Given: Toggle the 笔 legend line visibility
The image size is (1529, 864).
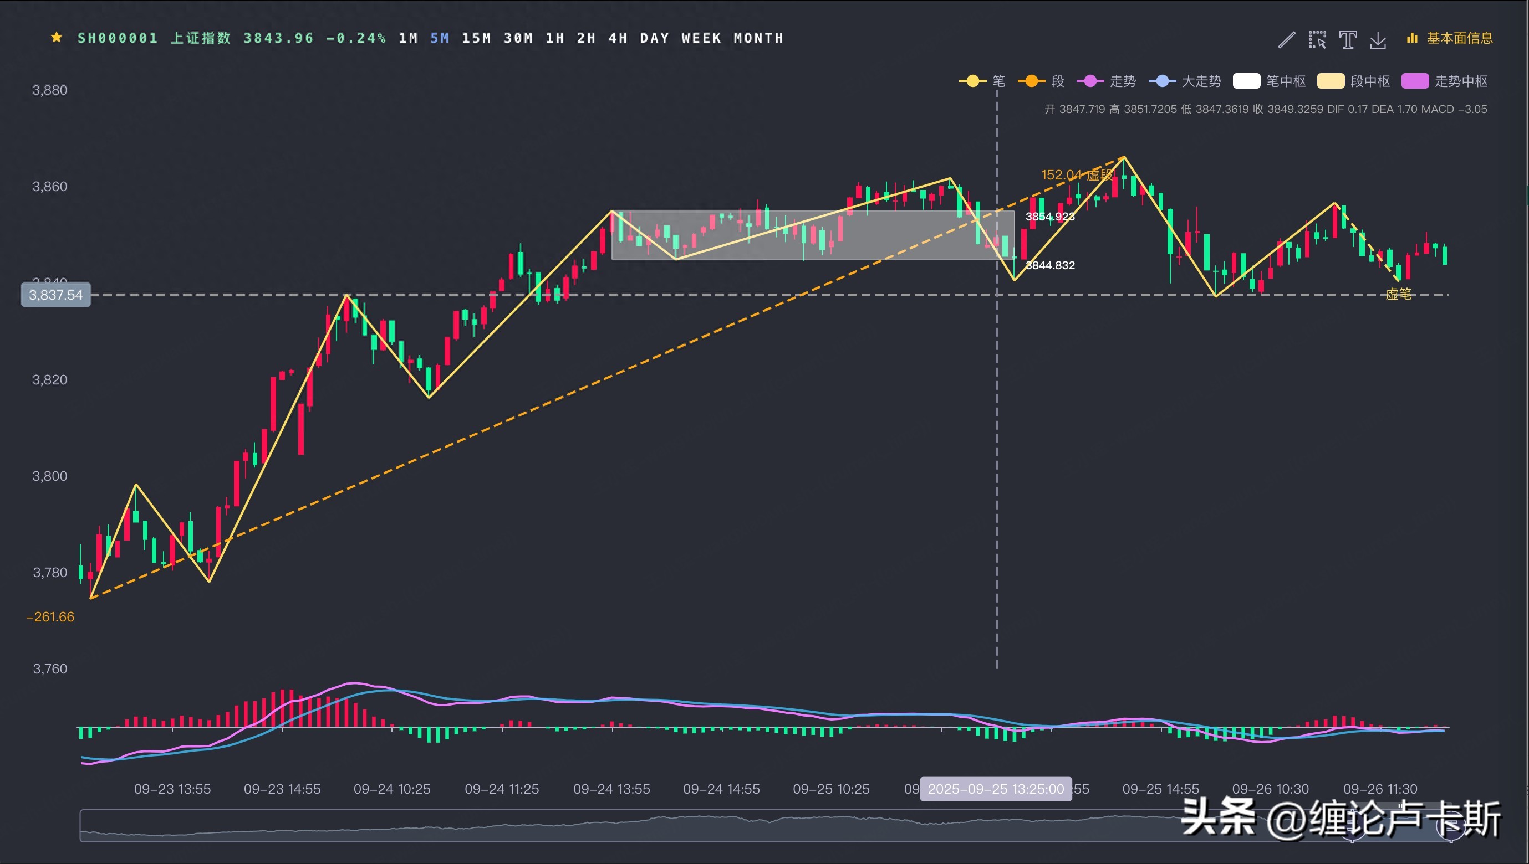Looking at the screenshot, I should 973,81.
